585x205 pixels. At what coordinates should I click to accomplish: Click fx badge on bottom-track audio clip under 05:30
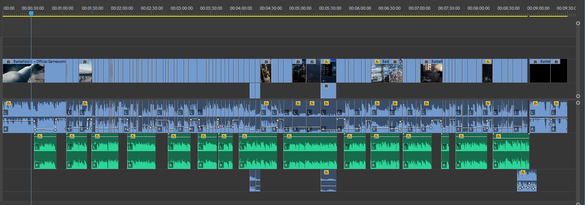(x=326, y=172)
